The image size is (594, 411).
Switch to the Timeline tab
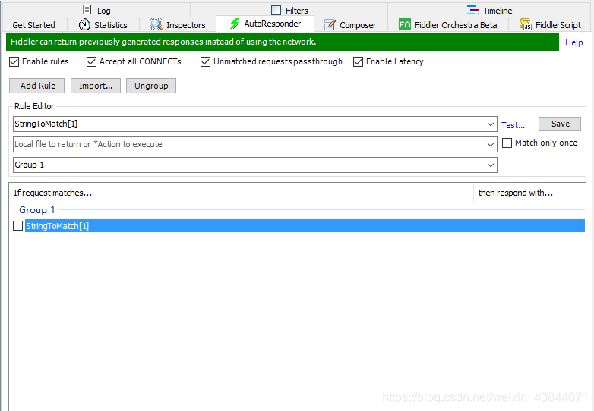pyautogui.click(x=489, y=10)
